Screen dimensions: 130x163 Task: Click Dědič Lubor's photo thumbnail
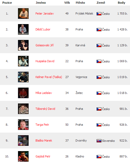click(x=23, y=29)
